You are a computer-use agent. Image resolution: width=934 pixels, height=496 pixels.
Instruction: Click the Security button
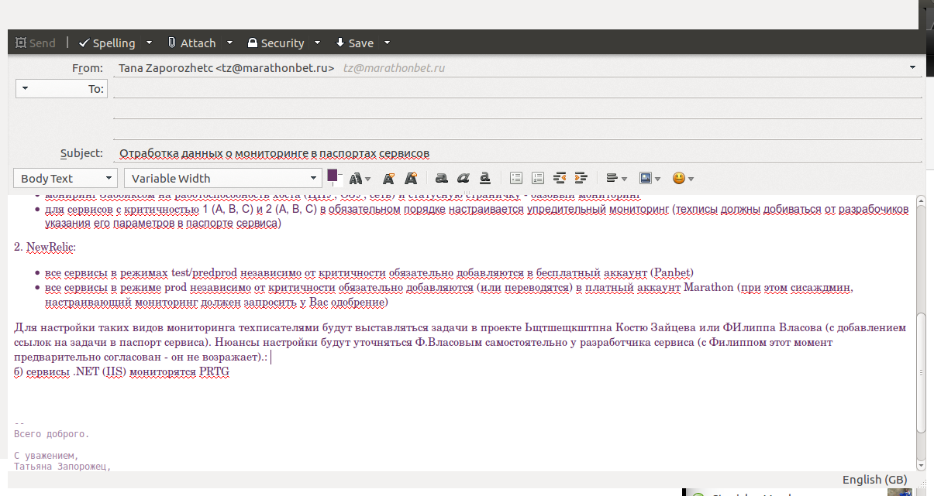pos(275,43)
